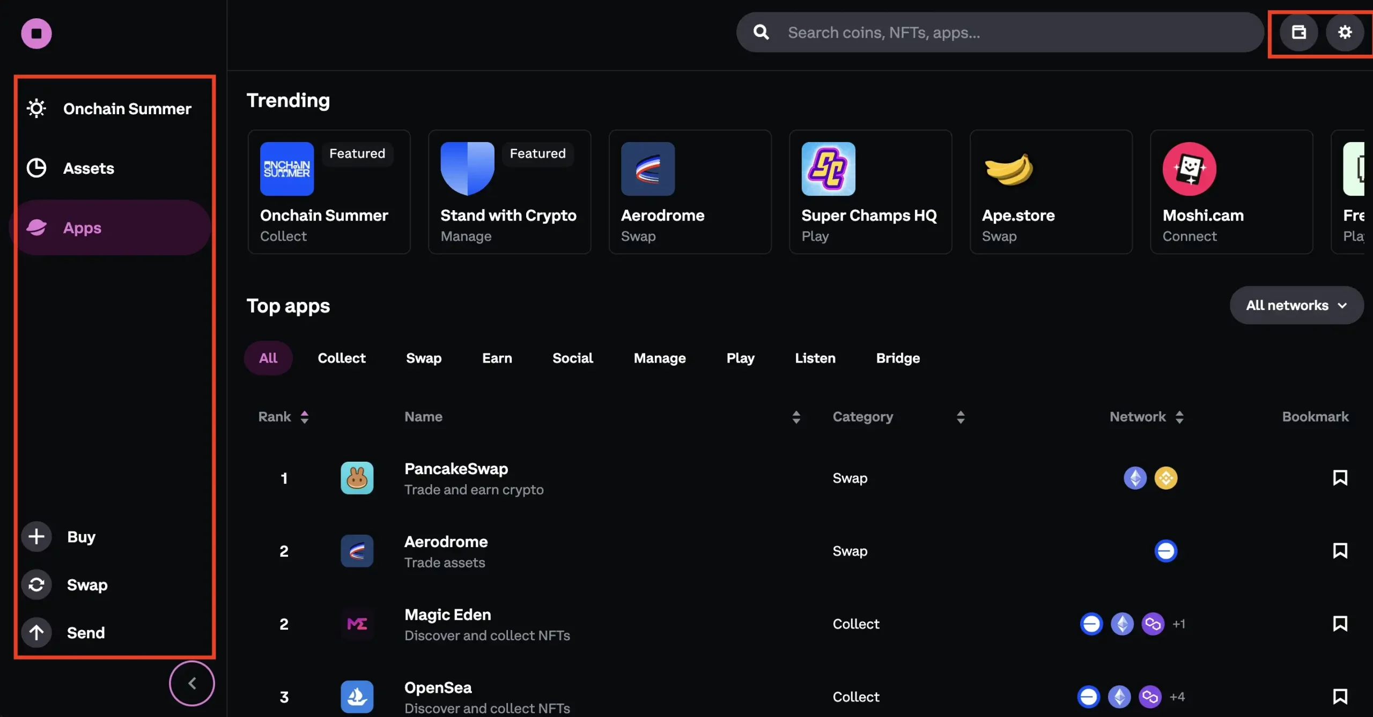Select the Swap filter tab

(423, 358)
